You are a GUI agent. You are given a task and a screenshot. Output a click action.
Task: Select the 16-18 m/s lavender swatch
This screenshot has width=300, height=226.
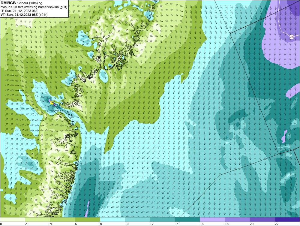point(212,219)
